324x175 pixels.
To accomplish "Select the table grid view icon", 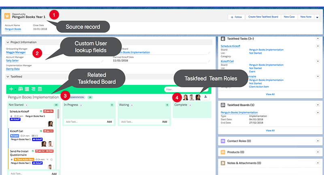I will [40, 89].
